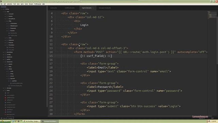
Task: Close the login.blade.php tab
Action: tap(93, 8)
